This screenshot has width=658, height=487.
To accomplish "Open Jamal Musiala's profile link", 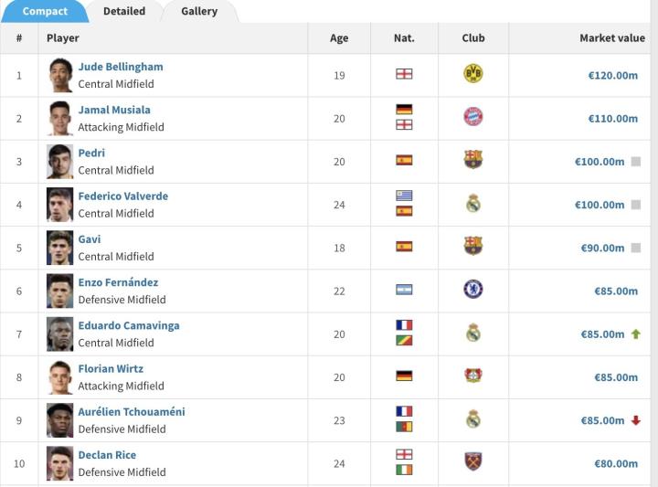I will pos(113,110).
